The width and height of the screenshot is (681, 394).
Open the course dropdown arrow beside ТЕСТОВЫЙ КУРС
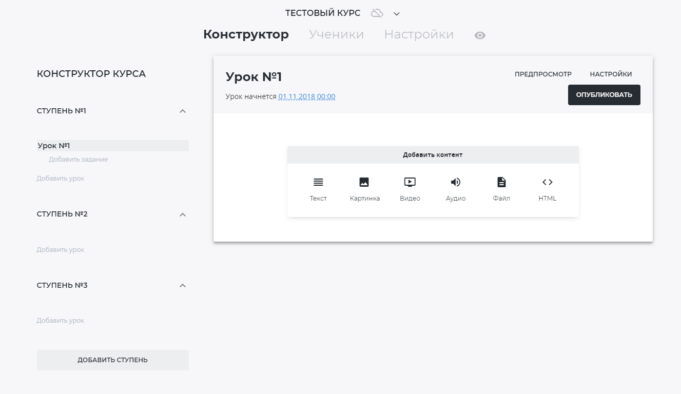pos(396,14)
